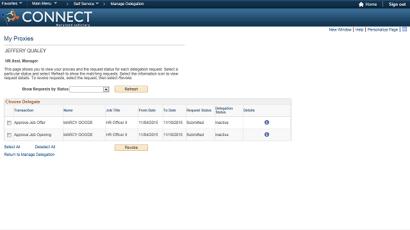This screenshot has height=230, width=410.
Task: Click the Details column header
Action: (249, 111)
